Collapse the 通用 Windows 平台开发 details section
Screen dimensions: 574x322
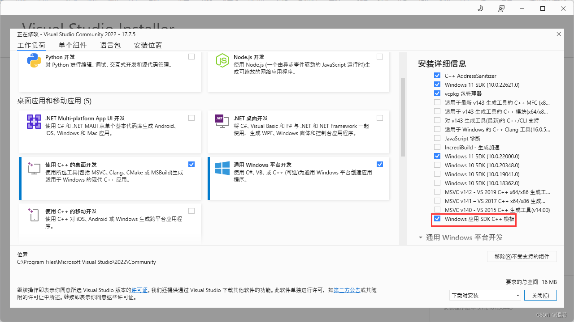pyautogui.click(x=421, y=237)
